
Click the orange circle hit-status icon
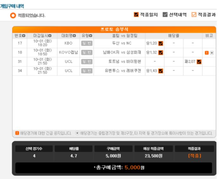pos(13,15)
